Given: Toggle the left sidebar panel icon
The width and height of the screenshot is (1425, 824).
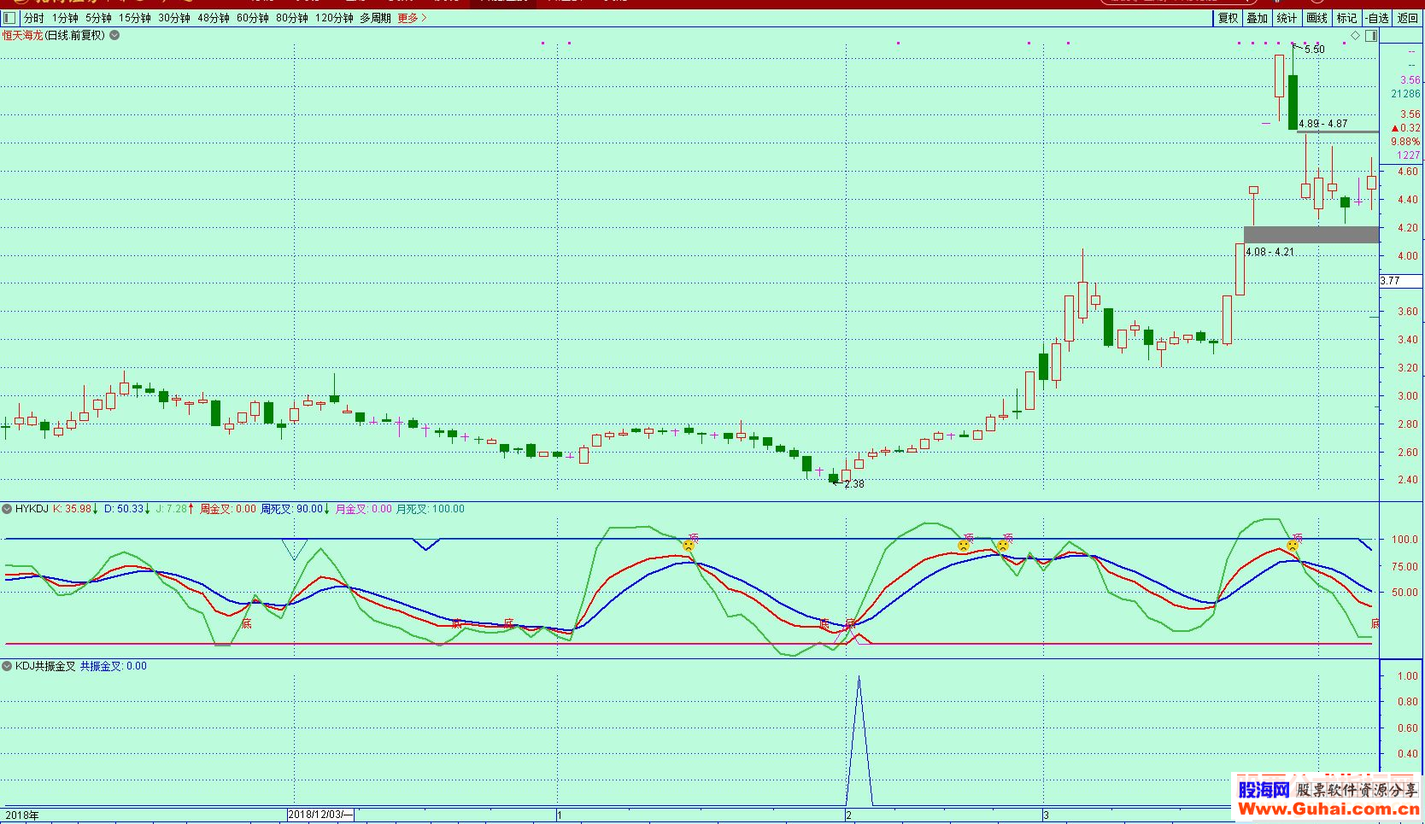Looking at the screenshot, I should tap(9, 18).
